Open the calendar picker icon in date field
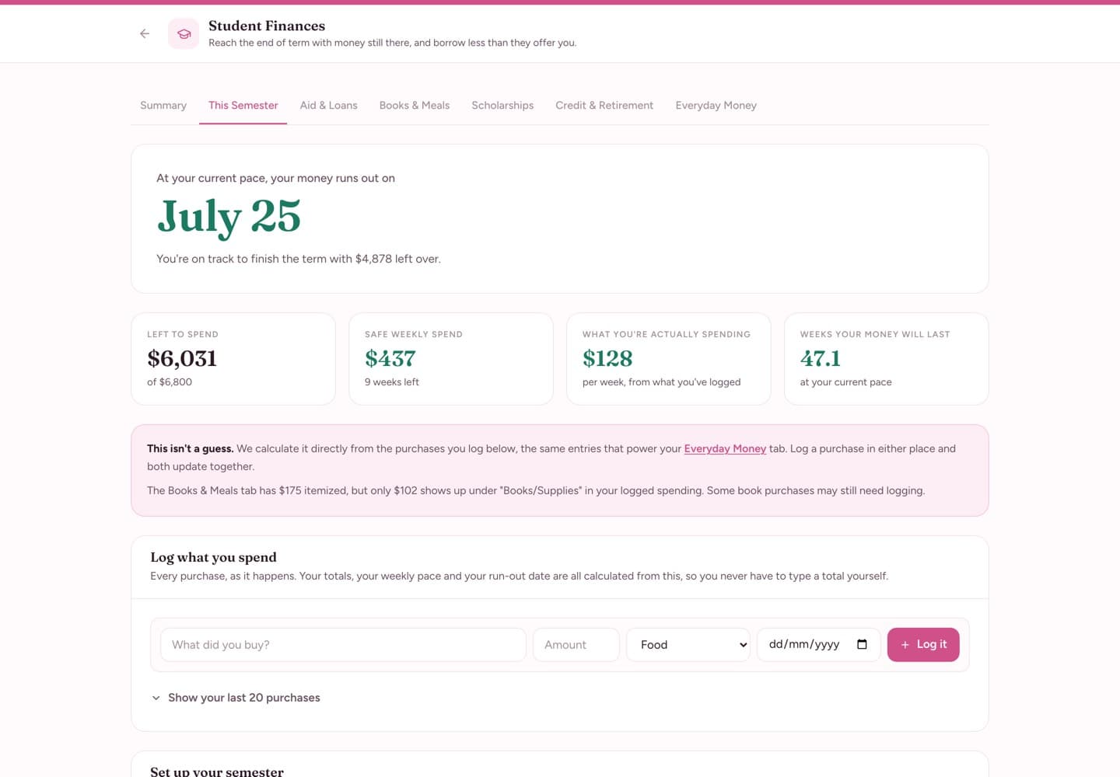This screenshot has width=1120, height=777. (x=862, y=644)
